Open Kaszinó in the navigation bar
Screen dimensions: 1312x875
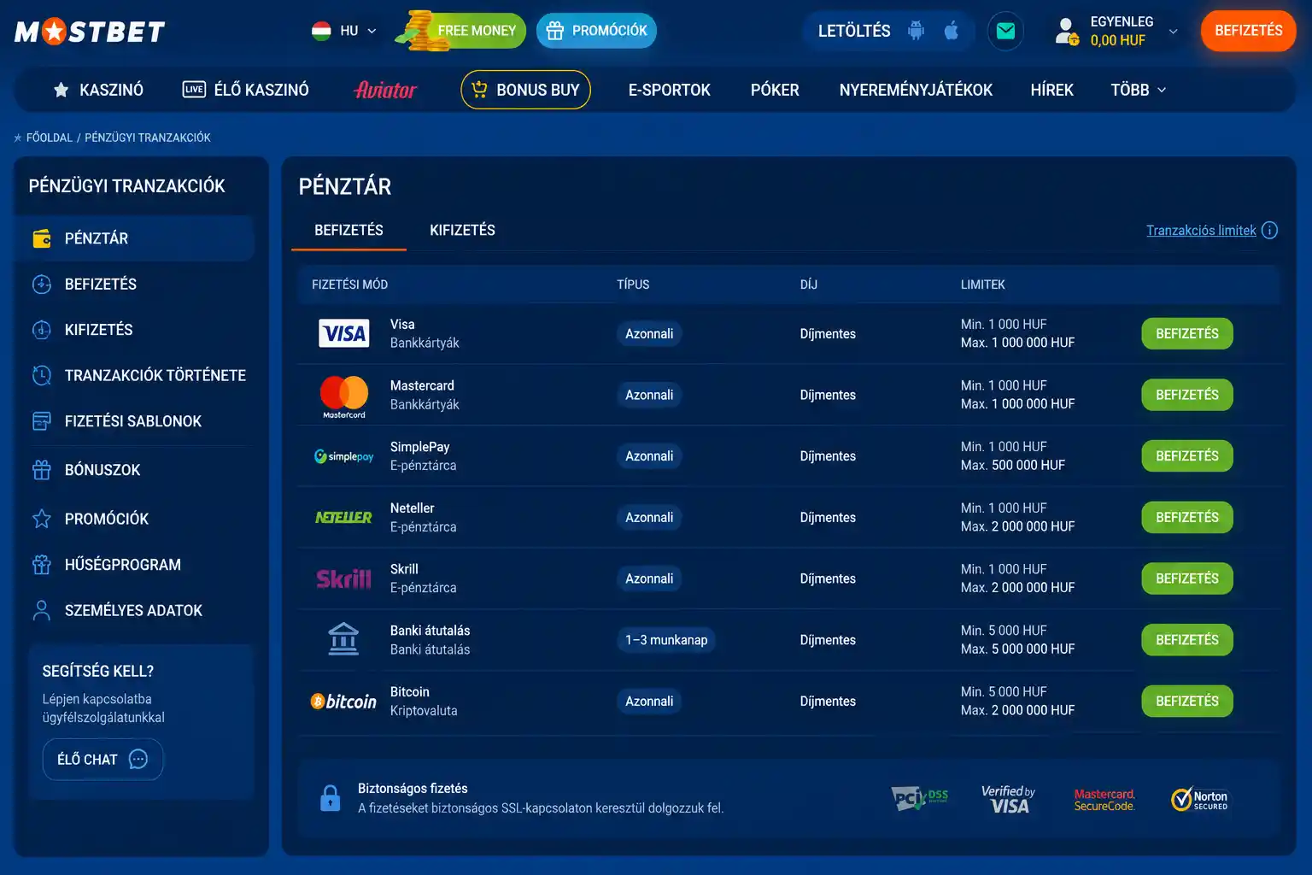pyautogui.click(x=98, y=90)
